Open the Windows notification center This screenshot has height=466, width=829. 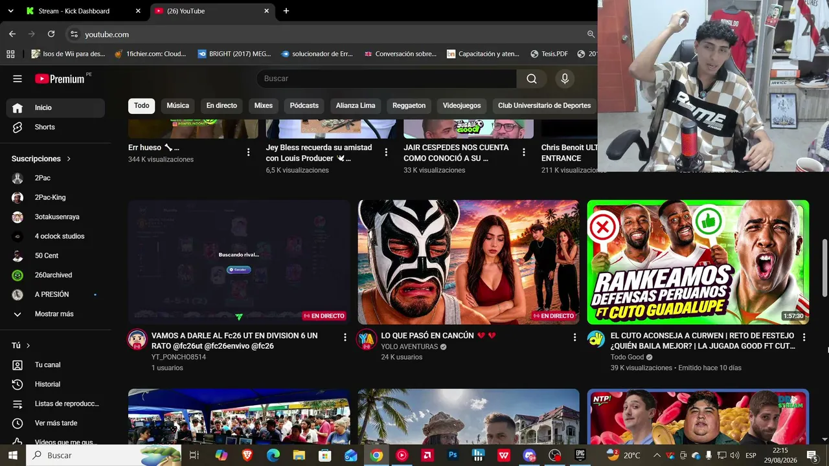click(x=812, y=456)
